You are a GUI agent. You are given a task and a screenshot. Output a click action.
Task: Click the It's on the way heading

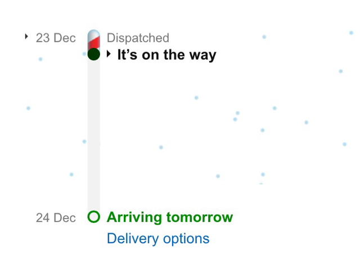point(166,55)
